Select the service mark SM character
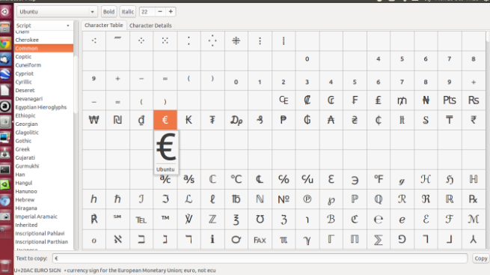The image size is (490, 275). click(x=117, y=219)
